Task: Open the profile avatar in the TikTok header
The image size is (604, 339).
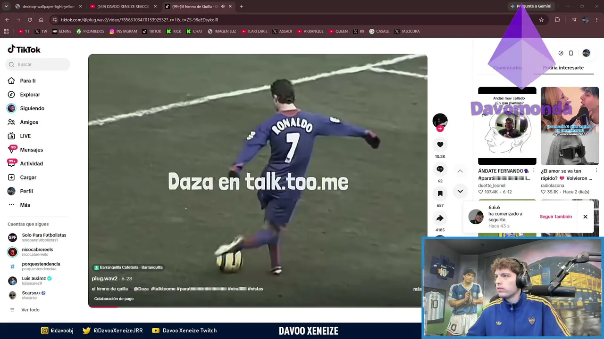Action: (x=586, y=53)
